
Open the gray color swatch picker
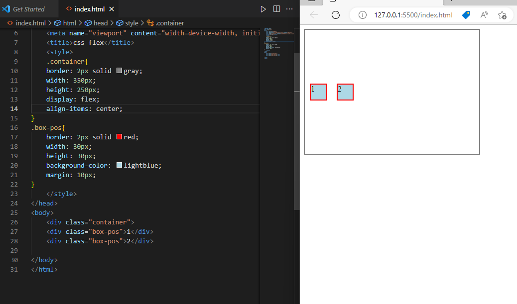point(120,71)
